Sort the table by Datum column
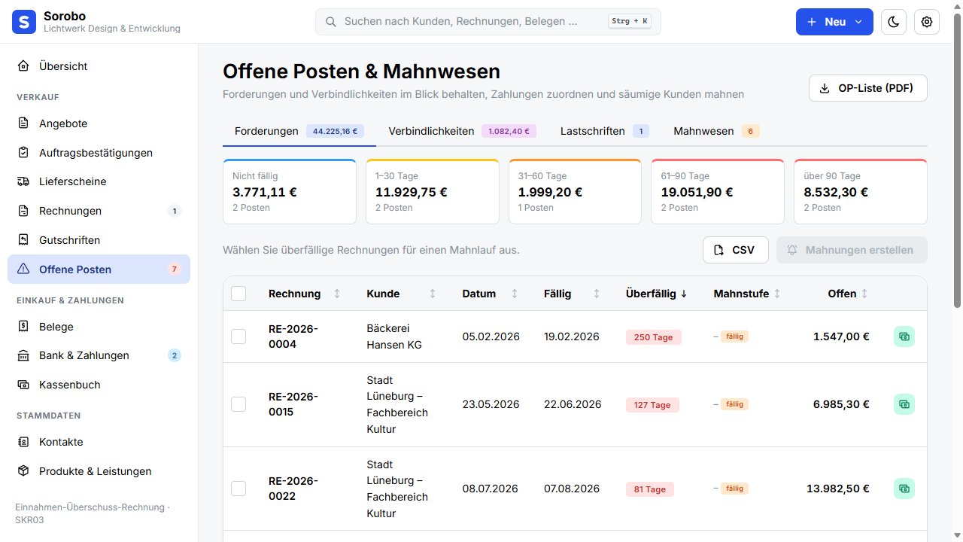 point(491,294)
